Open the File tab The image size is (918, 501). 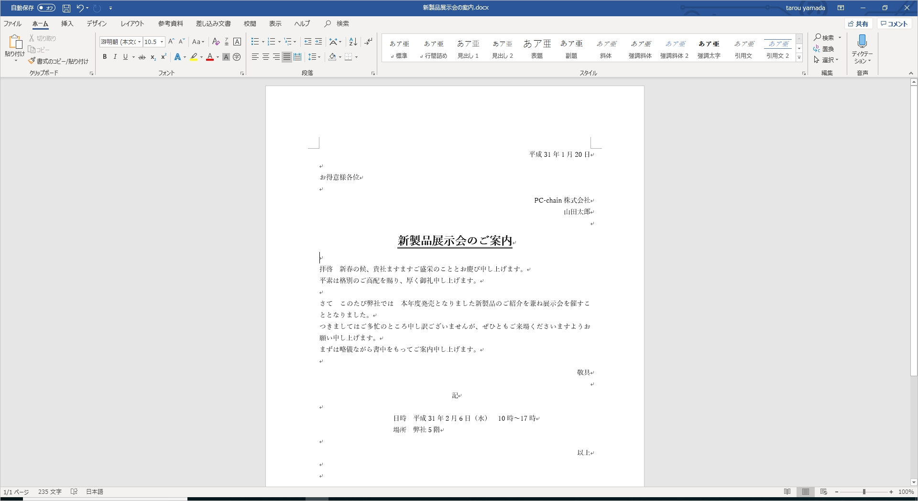click(x=12, y=23)
